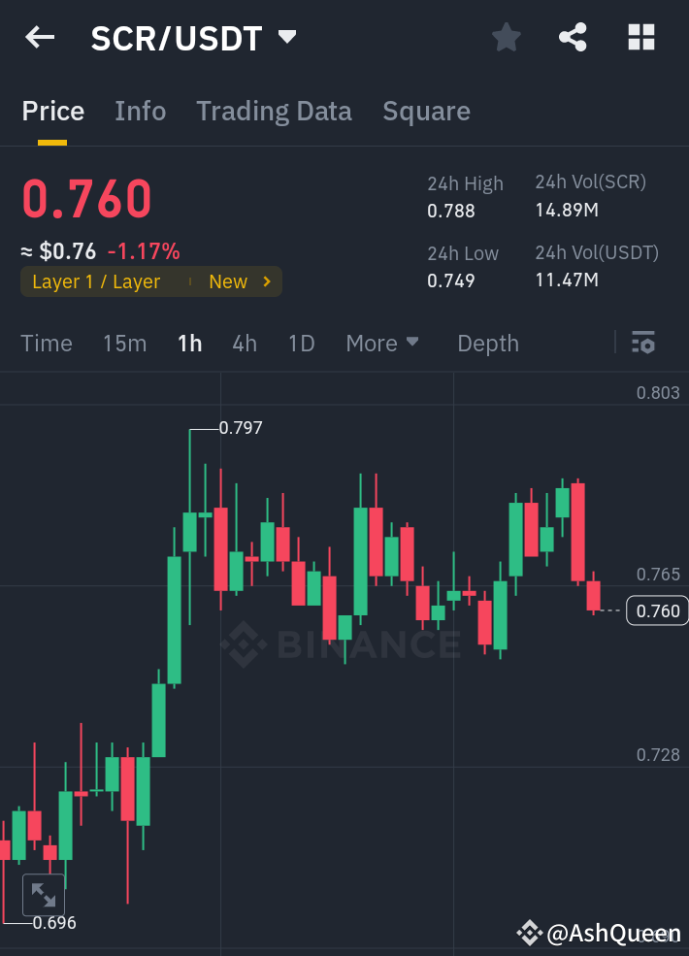Screen dimensions: 689x956
Task: Expand the More timeframe options
Action: (381, 343)
